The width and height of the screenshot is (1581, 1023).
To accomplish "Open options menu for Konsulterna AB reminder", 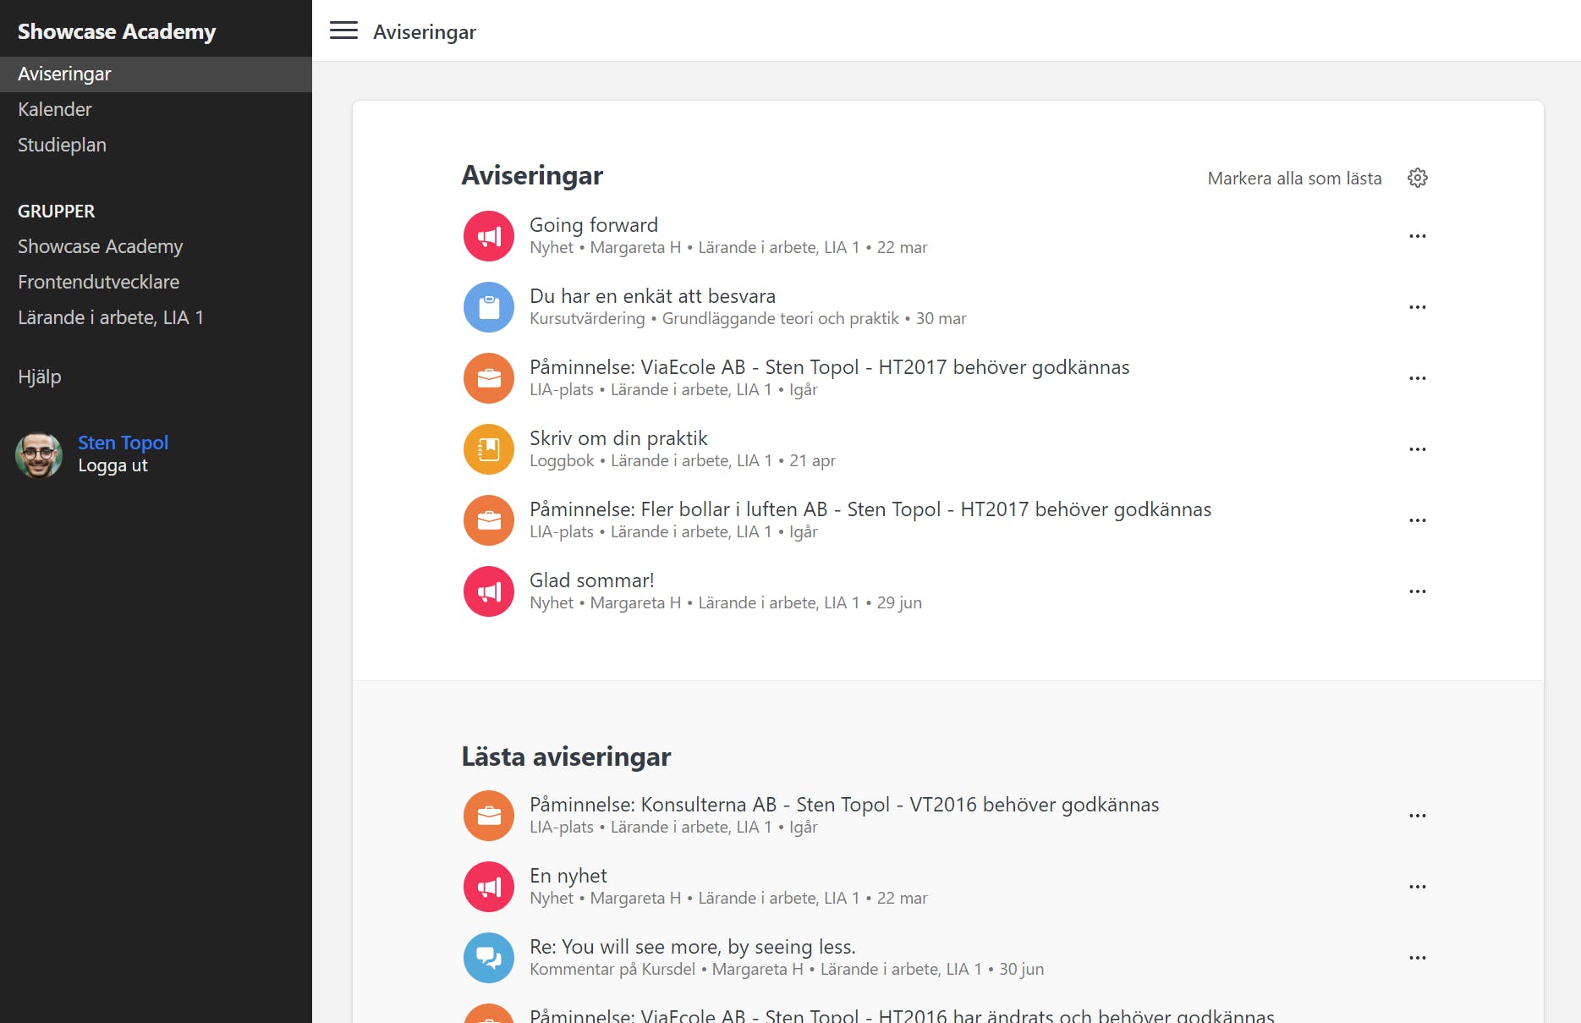I will pos(1418,816).
